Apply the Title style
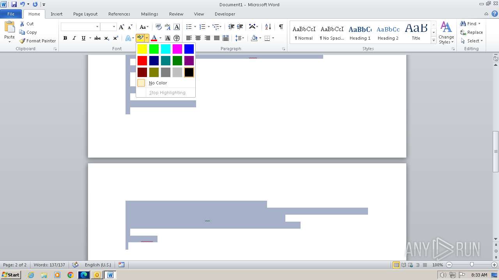This screenshot has width=499, height=280. tap(416, 33)
